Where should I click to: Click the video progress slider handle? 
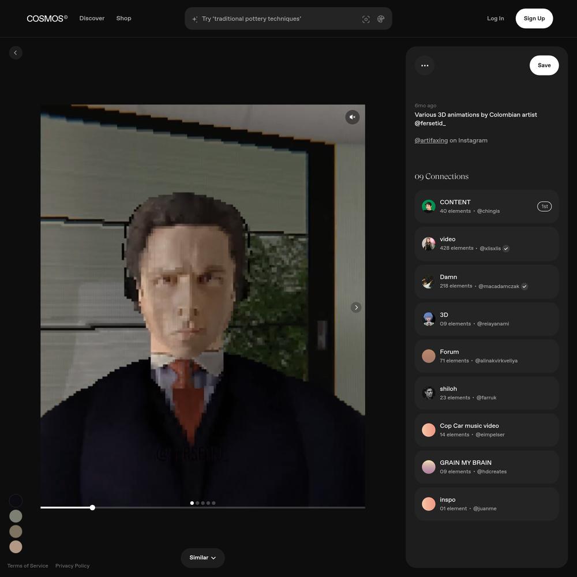click(x=92, y=507)
